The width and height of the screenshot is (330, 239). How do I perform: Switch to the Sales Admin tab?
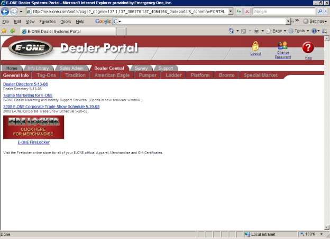click(x=71, y=68)
